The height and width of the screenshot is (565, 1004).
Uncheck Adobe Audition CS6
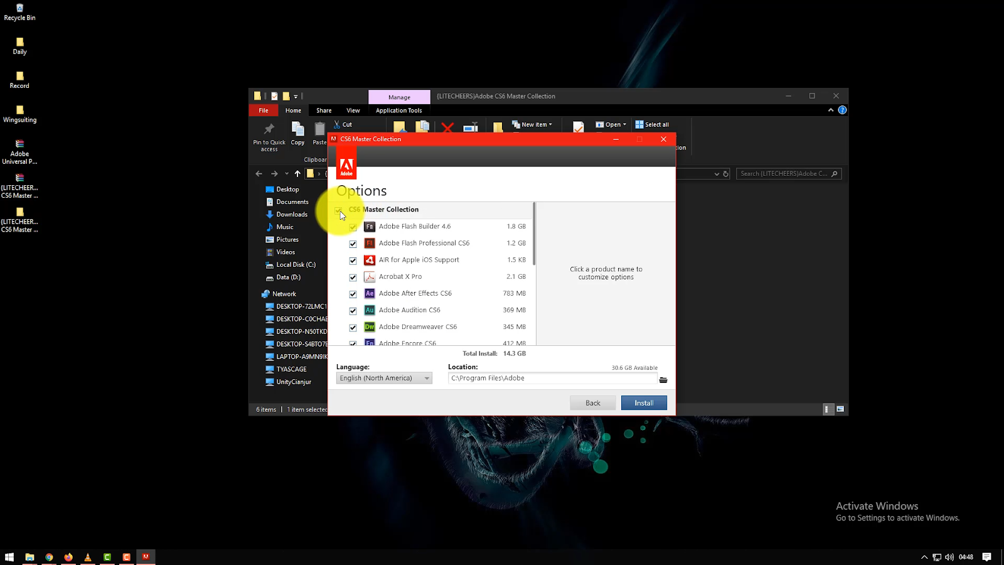(353, 311)
